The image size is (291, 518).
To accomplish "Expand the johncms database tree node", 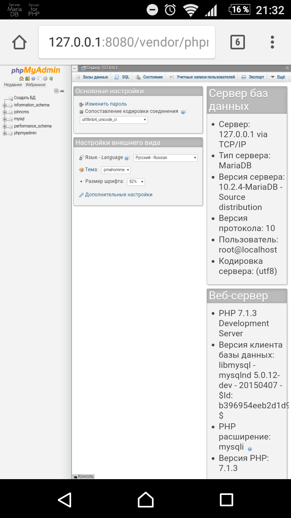I will click(x=5, y=112).
